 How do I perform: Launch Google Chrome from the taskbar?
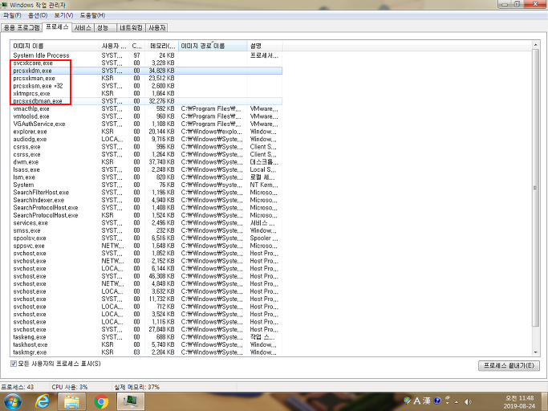click(x=101, y=402)
